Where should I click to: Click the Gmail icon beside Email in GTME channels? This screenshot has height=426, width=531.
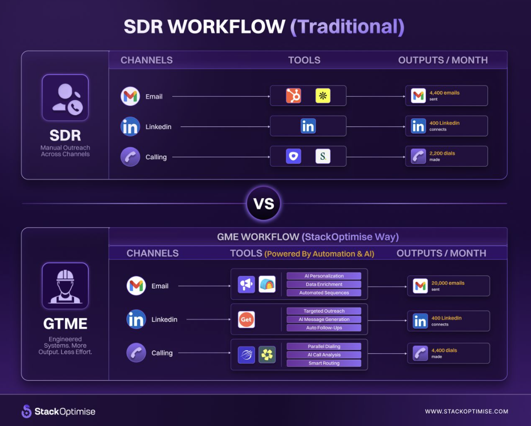pos(136,286)
